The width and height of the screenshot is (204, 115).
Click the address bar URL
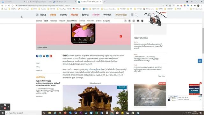[44, 6]
